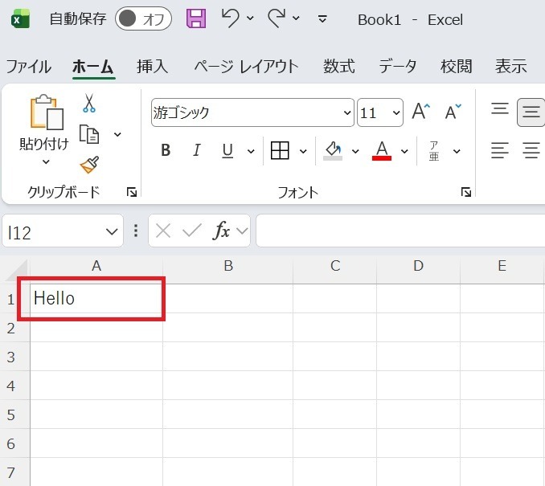
Task: Open the undo history dropdown arrow
Action: pyautogui.click(x=250, y=18)
